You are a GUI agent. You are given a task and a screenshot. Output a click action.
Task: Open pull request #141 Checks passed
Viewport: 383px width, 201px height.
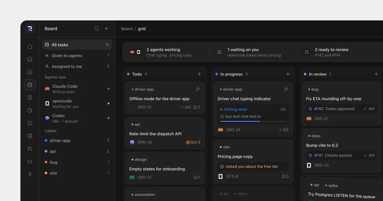click(342, 155)
